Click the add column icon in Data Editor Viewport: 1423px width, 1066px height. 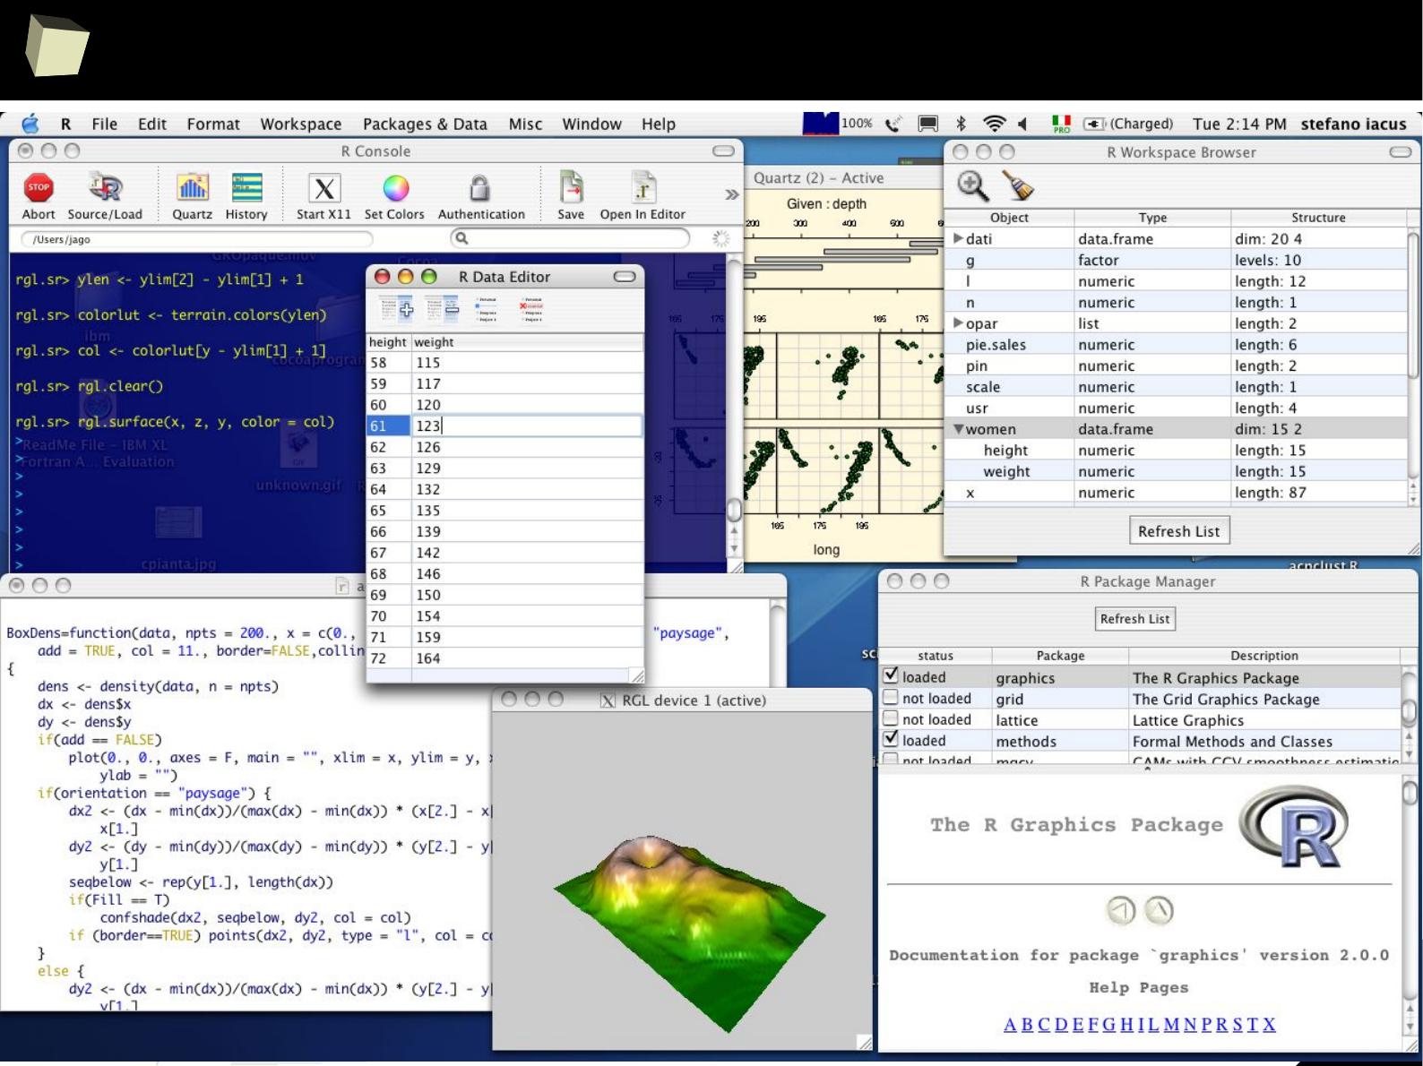coord(397,309)
